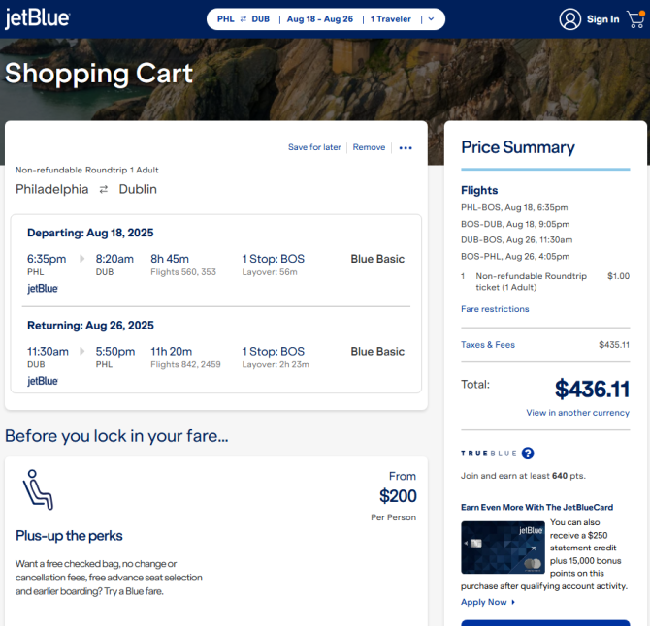The width and height of the screenshot is (650, 626).
Task: Open Taxes & Fees details
Action: (488, 344)
